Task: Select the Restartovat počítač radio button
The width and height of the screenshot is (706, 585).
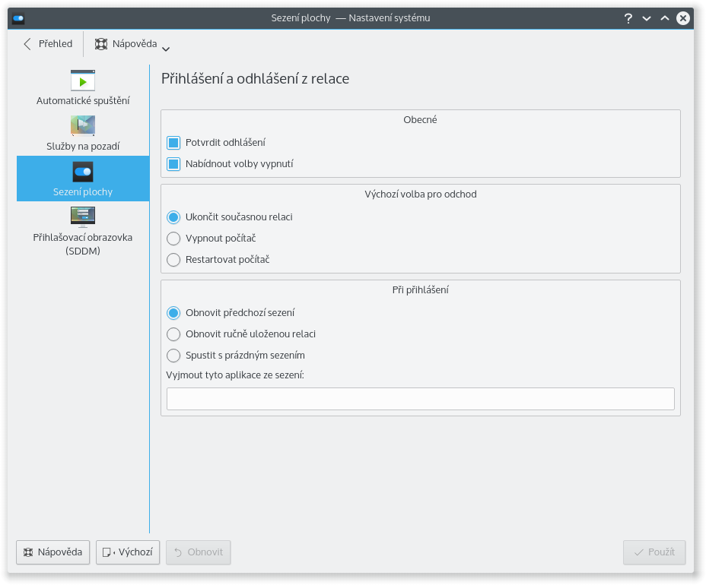Action: point(173,259)
